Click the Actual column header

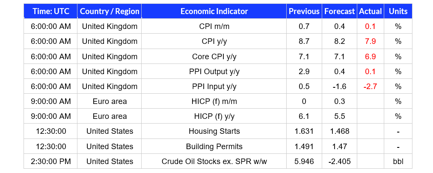pos(370,11)
